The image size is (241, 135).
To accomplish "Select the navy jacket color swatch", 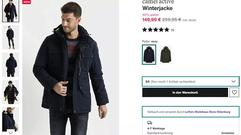I will coord(149,54).
